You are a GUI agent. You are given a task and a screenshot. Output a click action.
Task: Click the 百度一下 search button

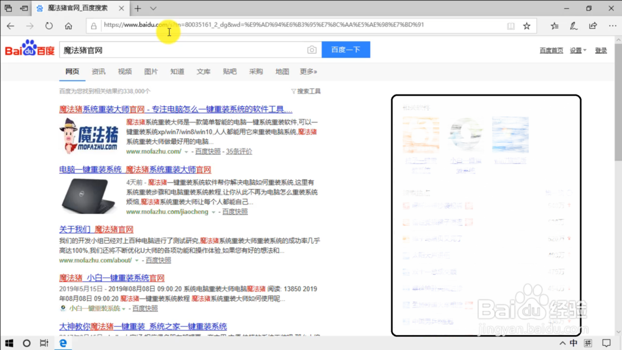click(346, 50)
